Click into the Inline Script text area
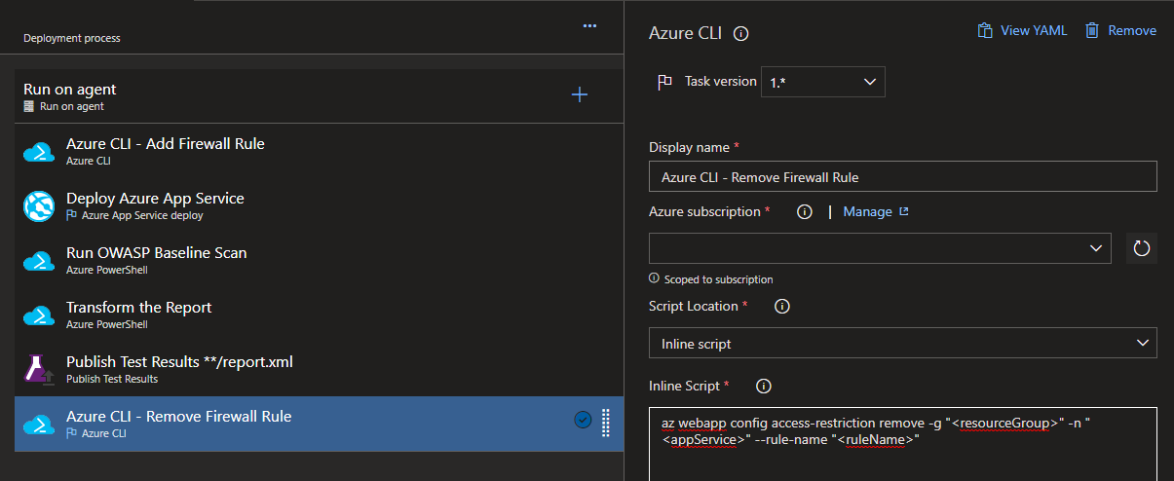 click(903, 444)
